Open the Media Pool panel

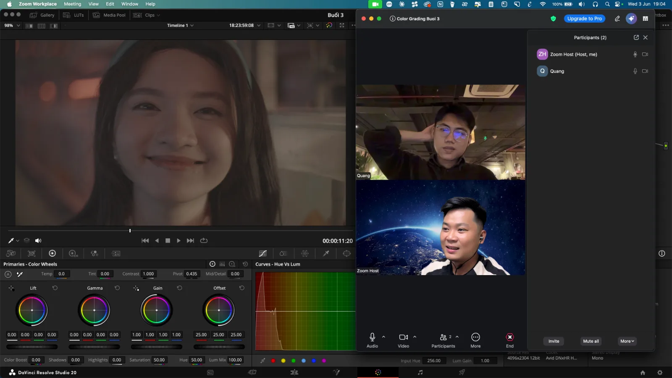coord(109,15)
